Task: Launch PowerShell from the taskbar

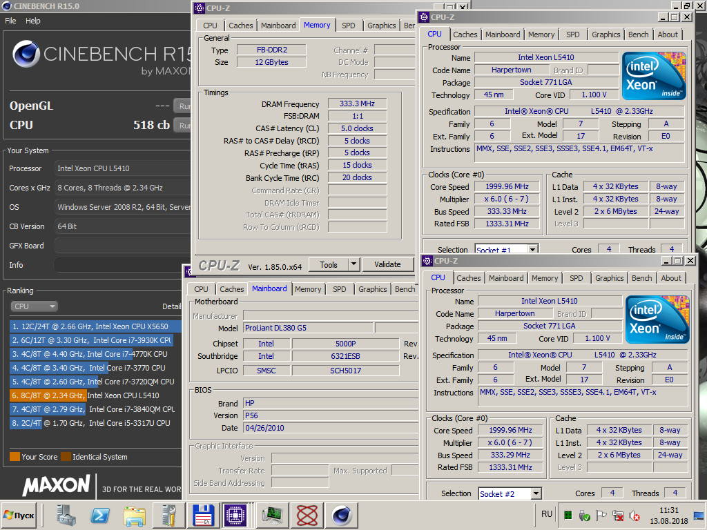Action: coord(100,515)
